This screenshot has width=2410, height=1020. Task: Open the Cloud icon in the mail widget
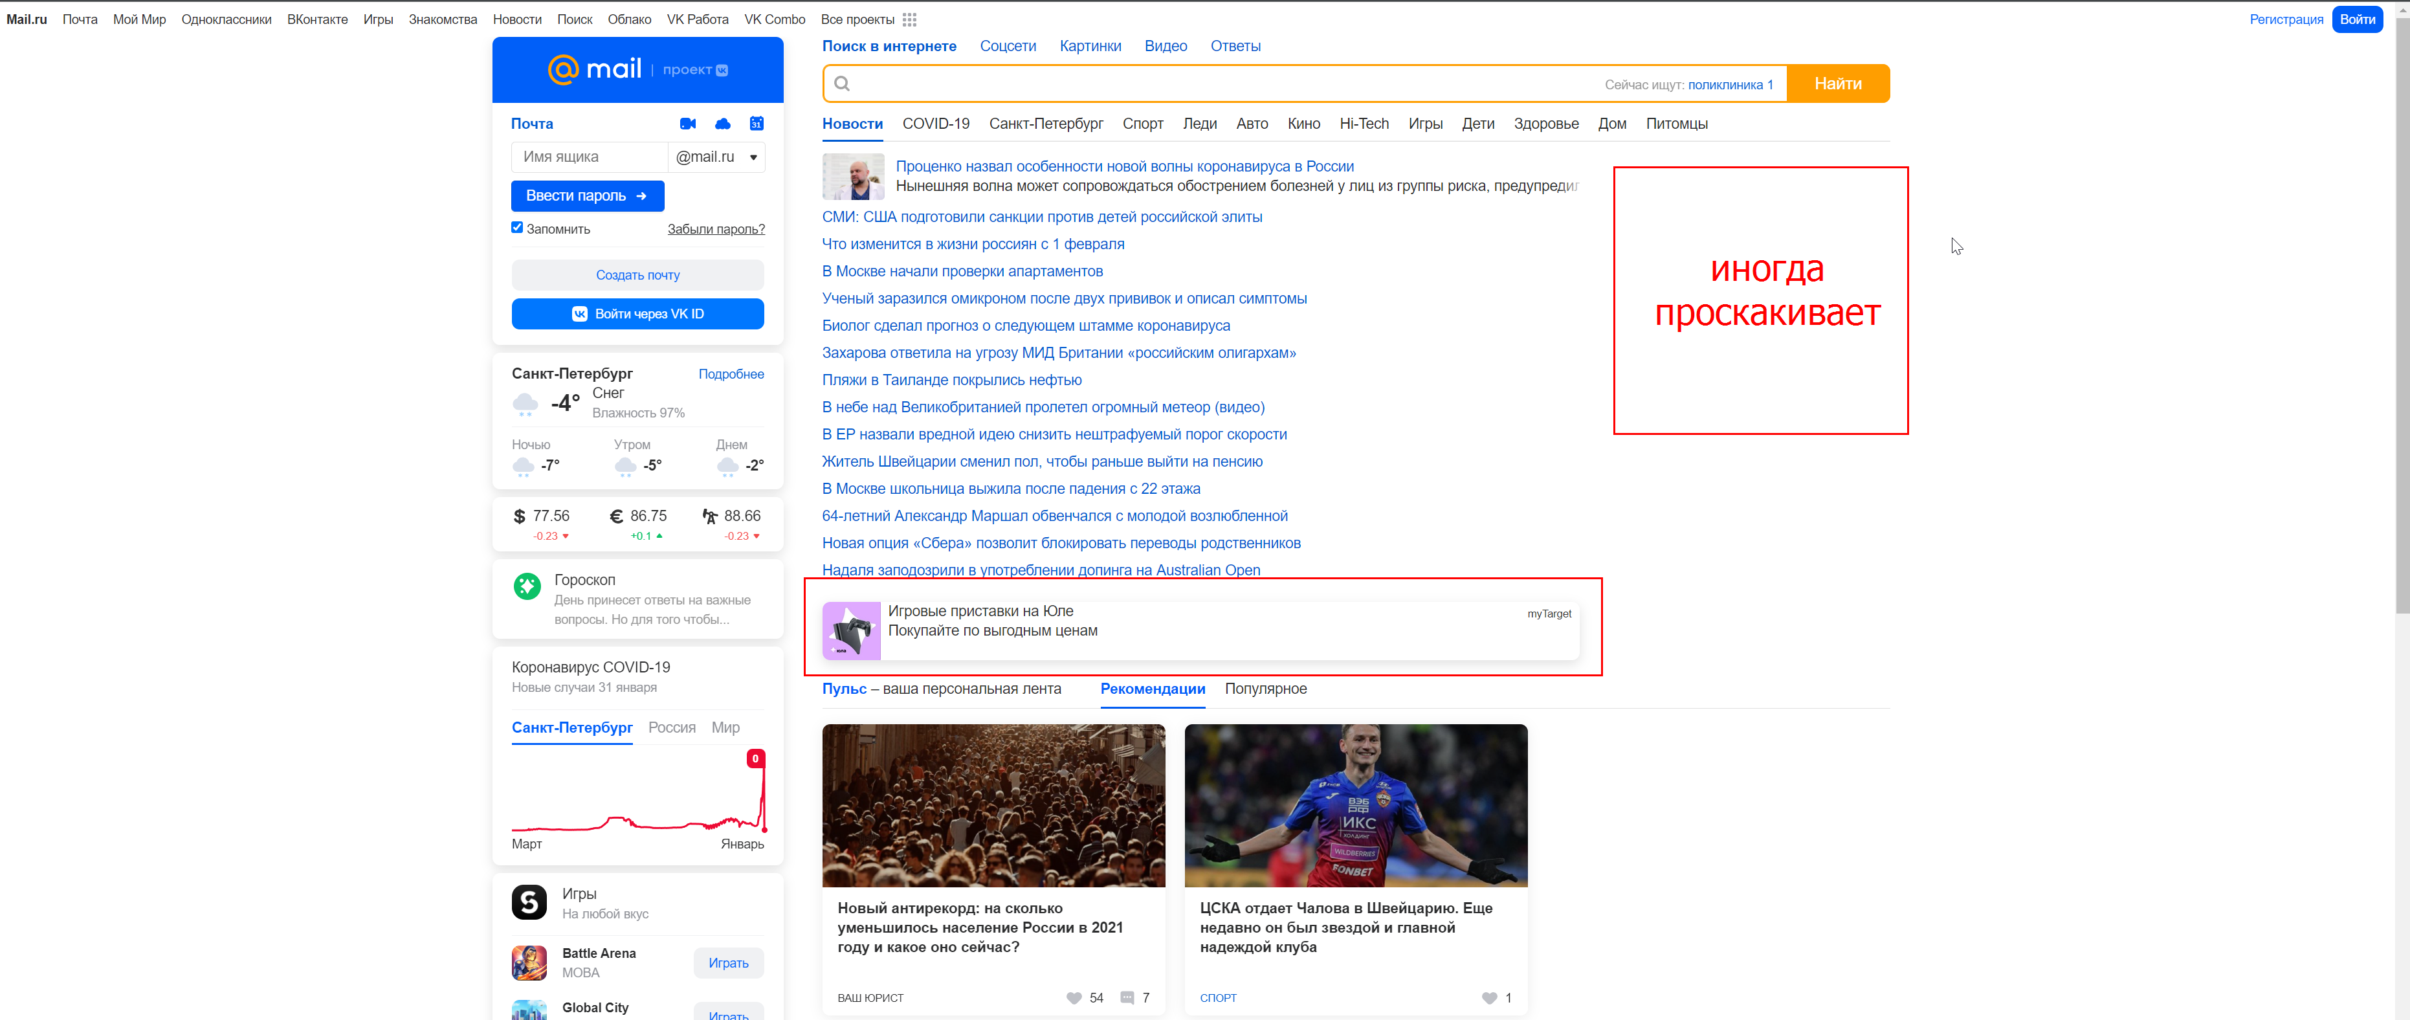tap(722, 122)
